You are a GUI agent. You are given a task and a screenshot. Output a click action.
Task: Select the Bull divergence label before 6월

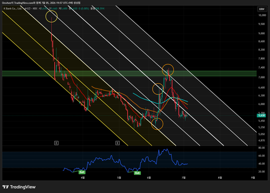tap(137, 173)
